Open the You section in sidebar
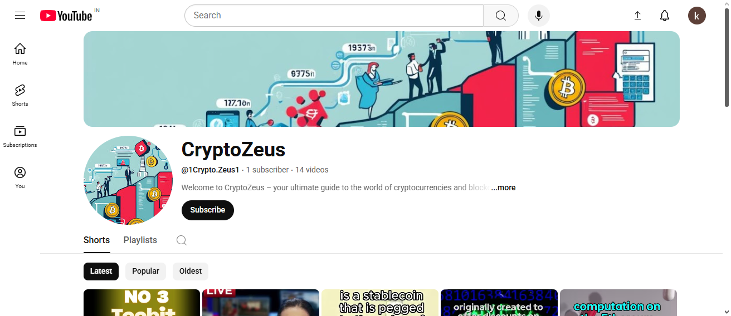This screenshot has width=731, height=316. [20, 177]
